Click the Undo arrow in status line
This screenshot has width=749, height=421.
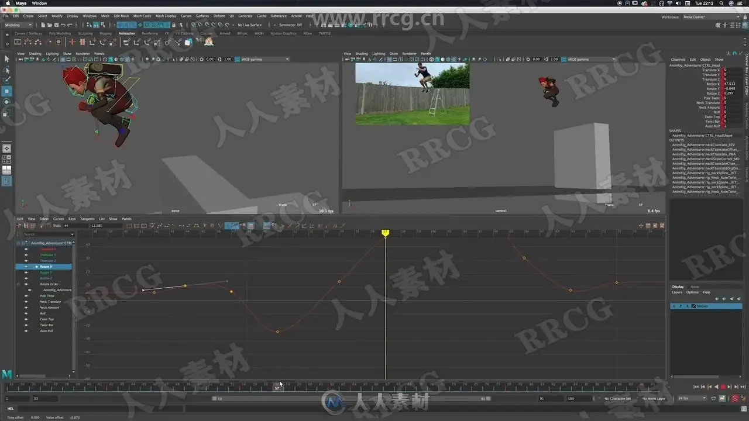64,25
